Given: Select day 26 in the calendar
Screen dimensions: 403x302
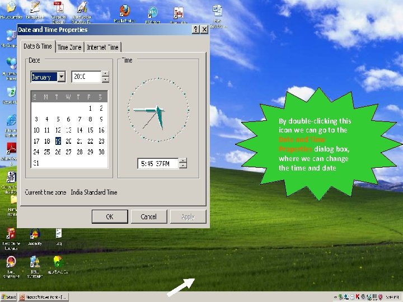Looking at the screenshot, I should click(x=58, y=152).
